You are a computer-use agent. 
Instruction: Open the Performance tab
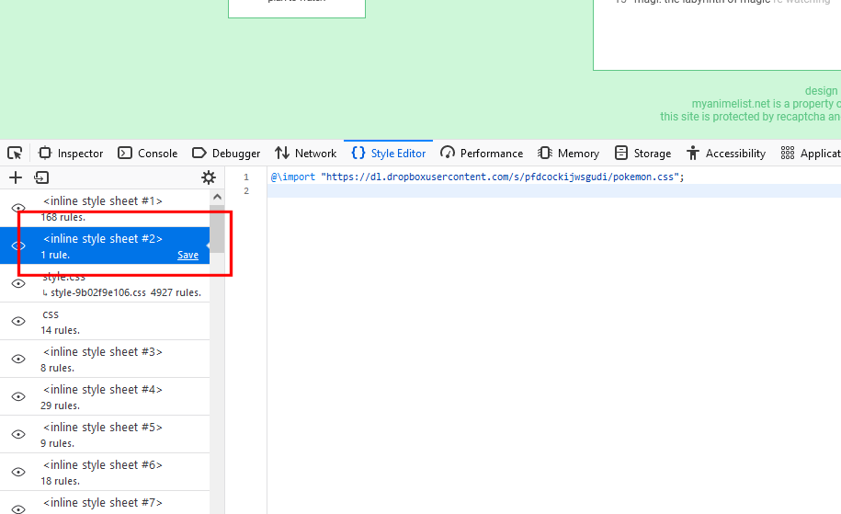(x=482, y=154)
